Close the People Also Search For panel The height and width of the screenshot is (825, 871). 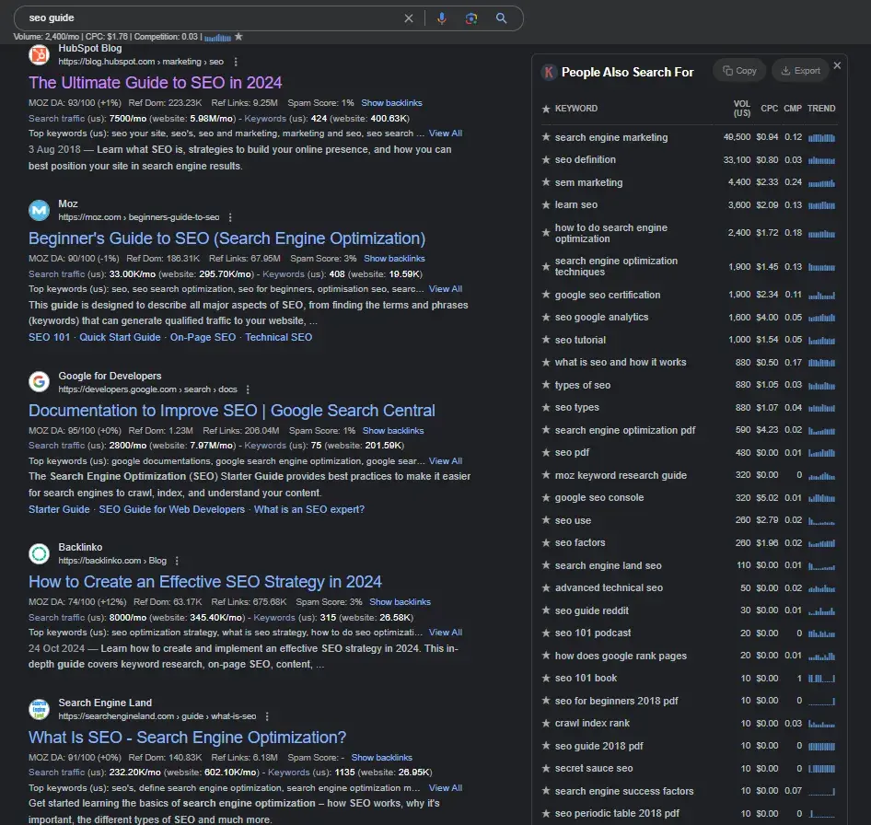837,65
